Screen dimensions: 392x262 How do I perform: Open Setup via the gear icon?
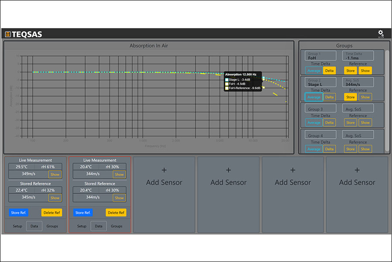tap(381, 34)
